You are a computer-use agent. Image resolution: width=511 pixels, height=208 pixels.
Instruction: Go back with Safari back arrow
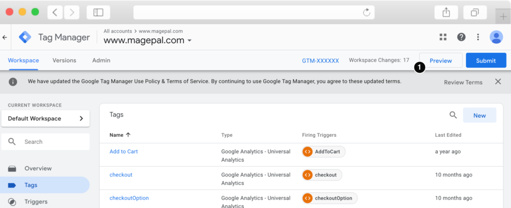(55, 12)
